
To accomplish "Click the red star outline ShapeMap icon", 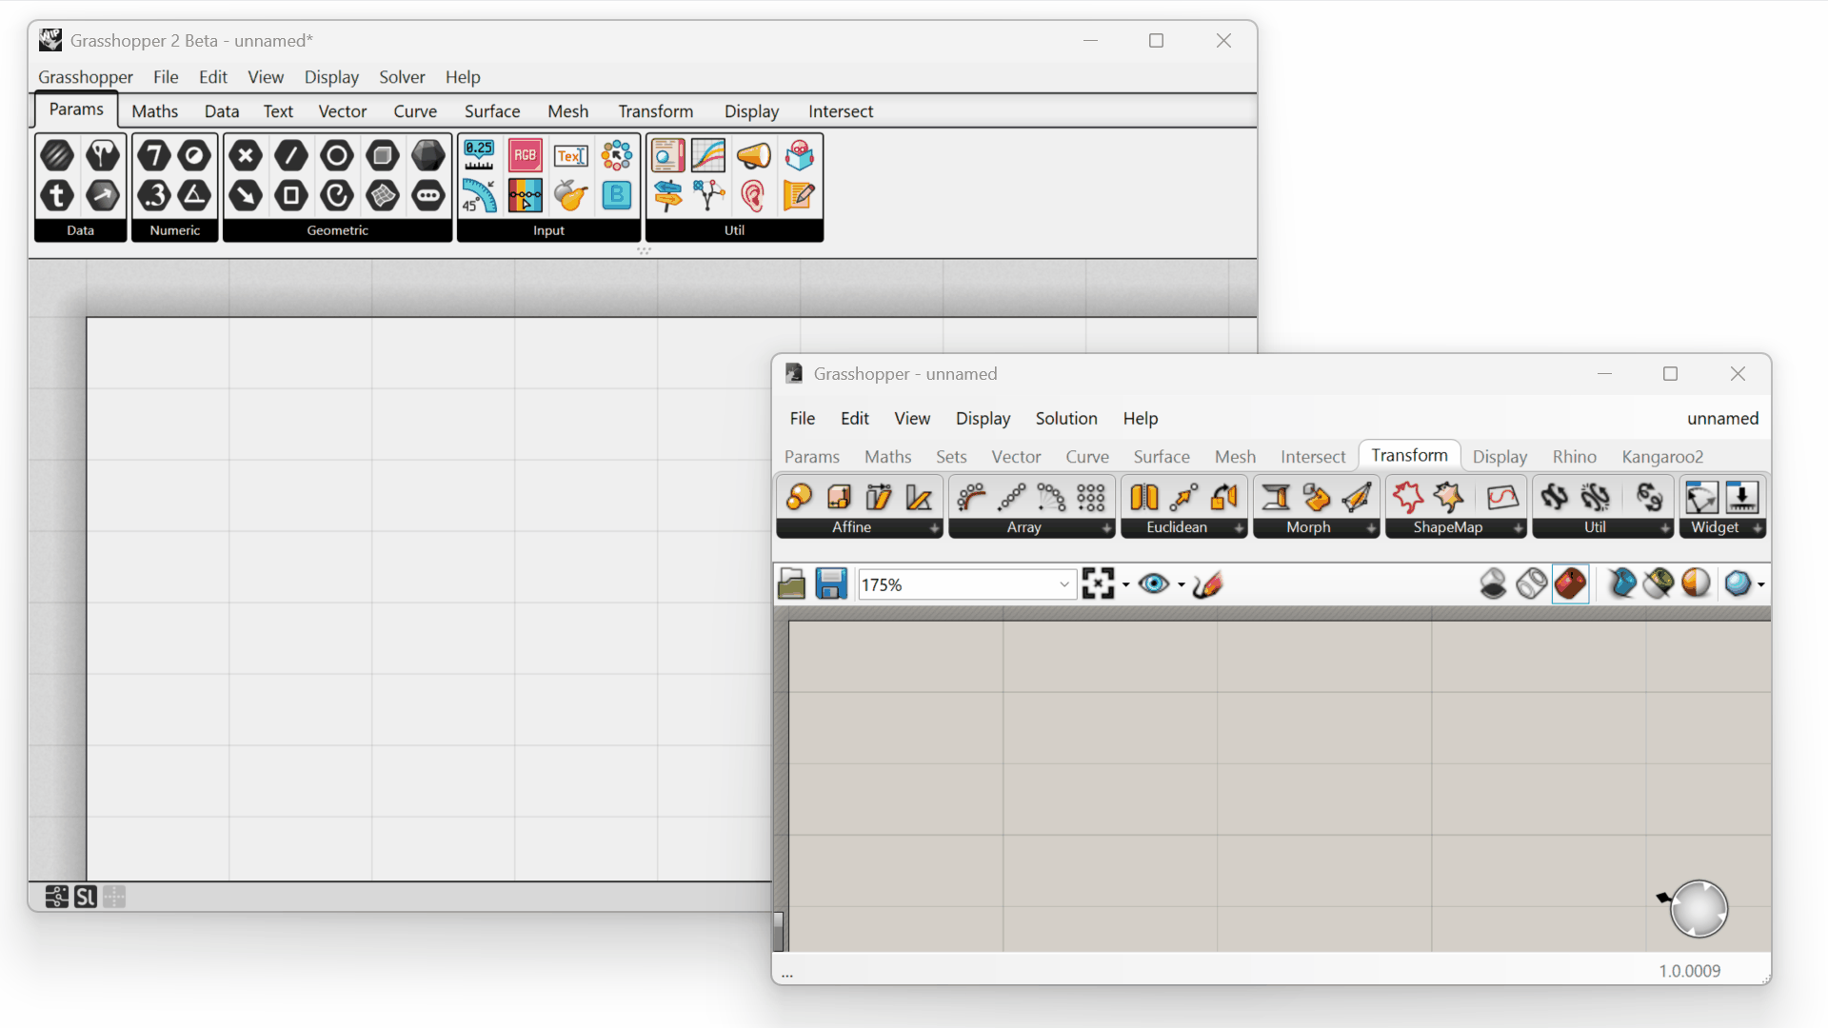I will point(1408,497).
